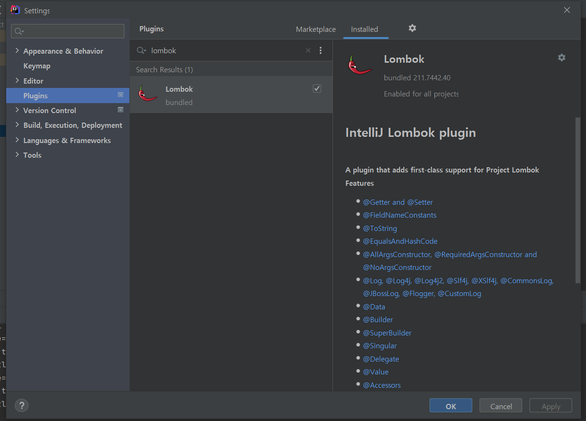This screenshot has width=586, height=421.
Task: Focus the settings search field
Action: pyautogui.click(x=68, y=31)
